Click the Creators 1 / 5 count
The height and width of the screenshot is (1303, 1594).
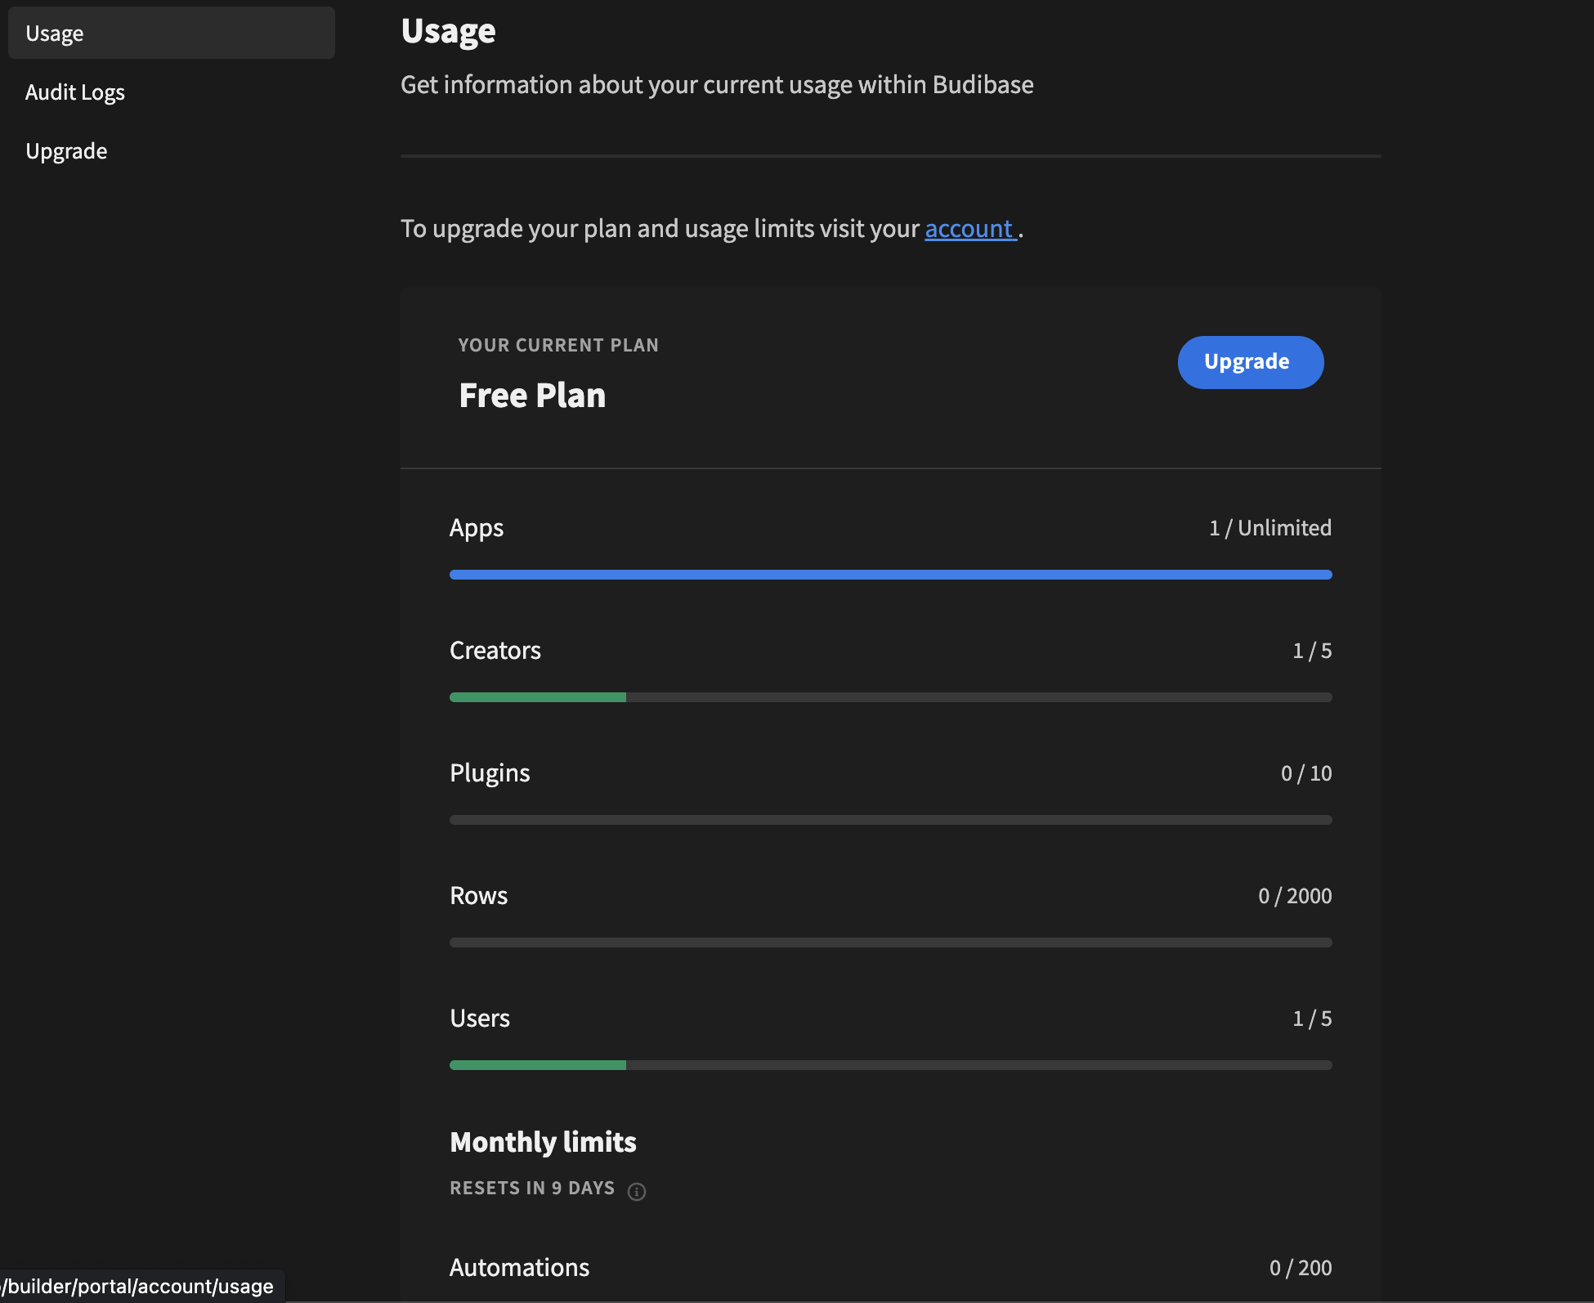pyautogui.click(x=1312, y=651)
